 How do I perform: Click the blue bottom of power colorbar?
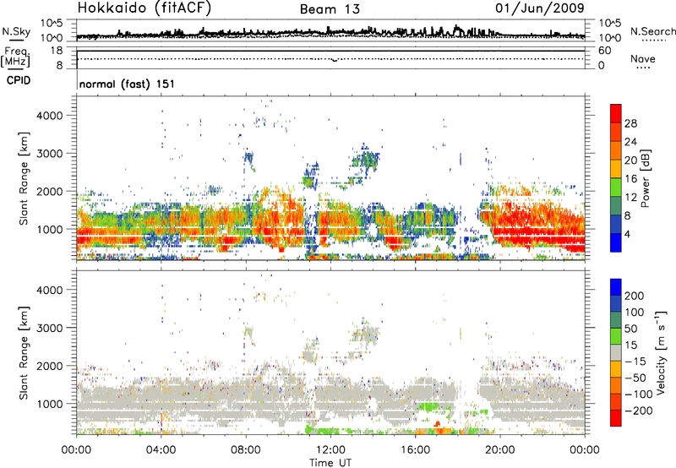pyautogui.click(x=616, y=242)
